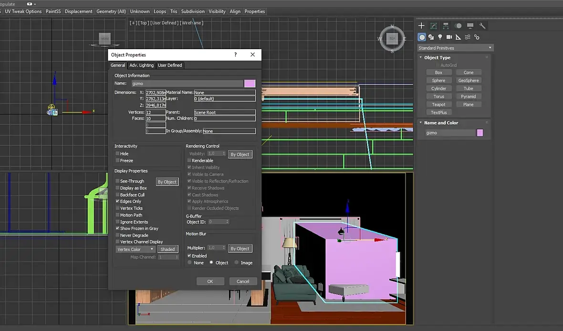Select the Space Warps category icon
563x331 pixels.
click(x=468, y=37)
